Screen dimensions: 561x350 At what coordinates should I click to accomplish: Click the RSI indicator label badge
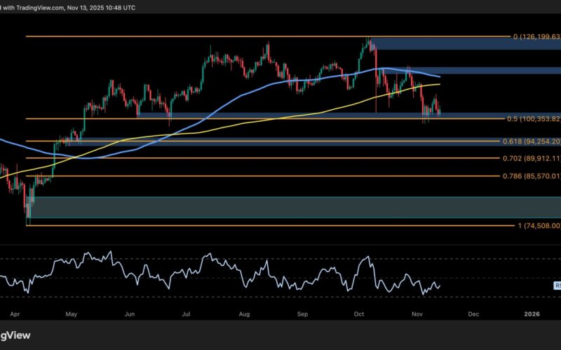(557, 286)
